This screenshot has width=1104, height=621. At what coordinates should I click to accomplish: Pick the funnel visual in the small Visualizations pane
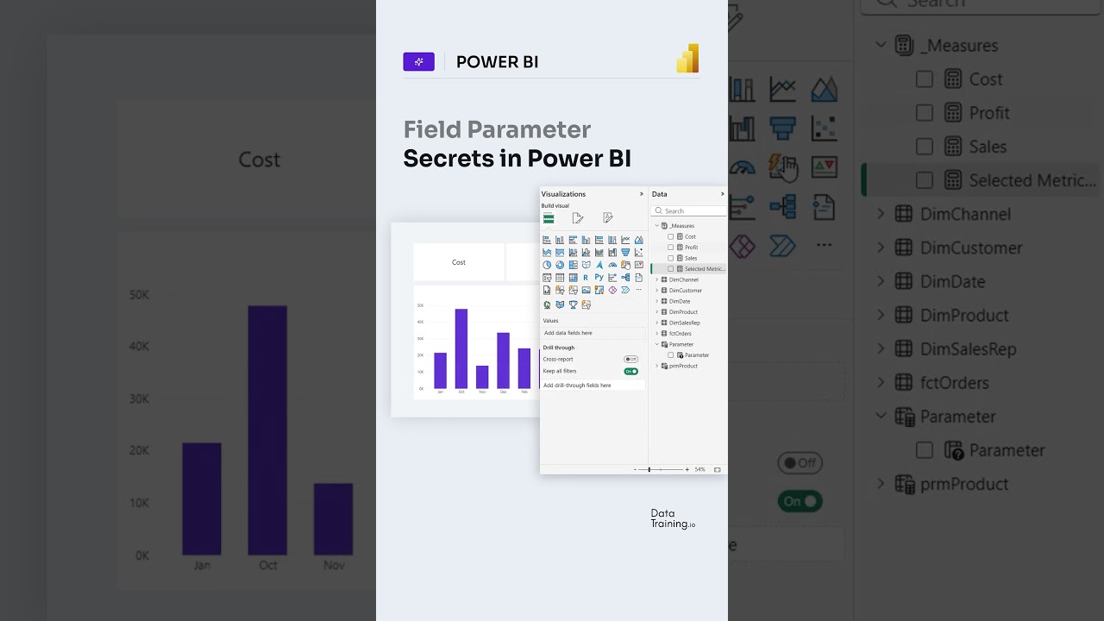click(625, 253)
